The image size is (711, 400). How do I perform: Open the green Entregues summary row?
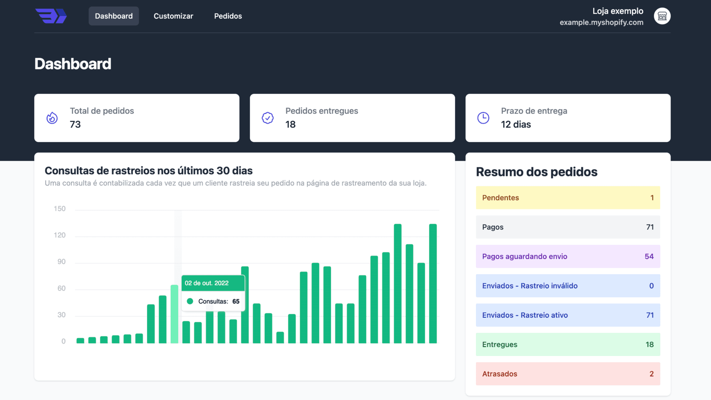[567, 344]
